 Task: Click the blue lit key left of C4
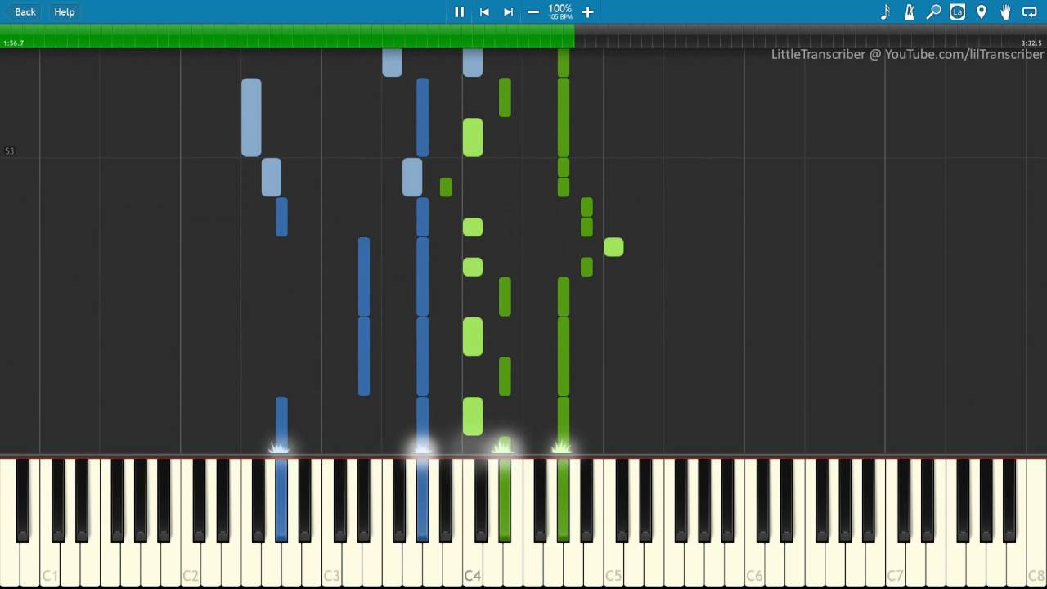[422, 499]
